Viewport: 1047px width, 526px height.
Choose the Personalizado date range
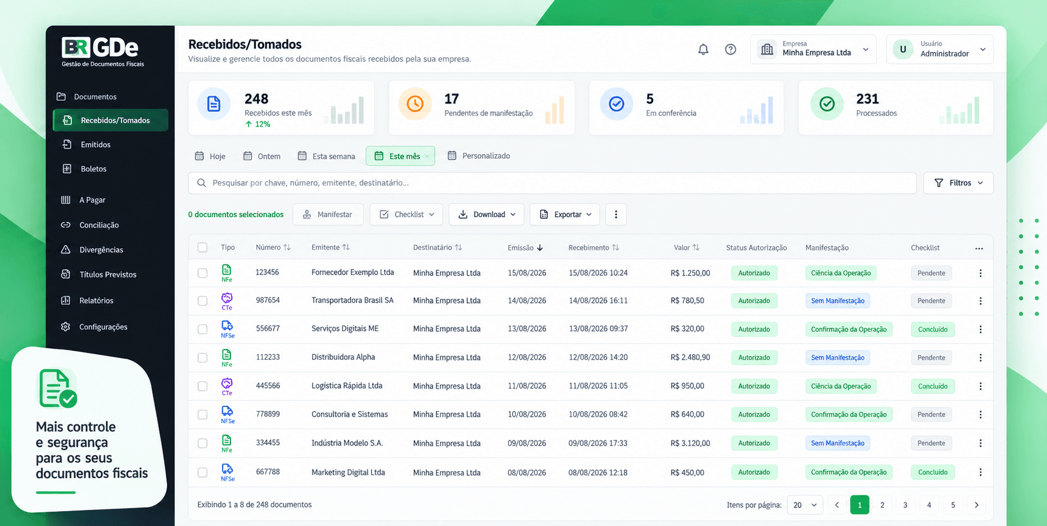coord(478,156)
